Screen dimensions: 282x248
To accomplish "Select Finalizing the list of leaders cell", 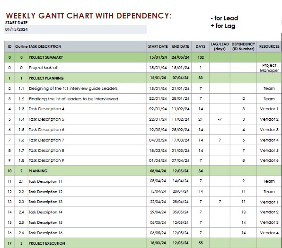I will [87, 99].
